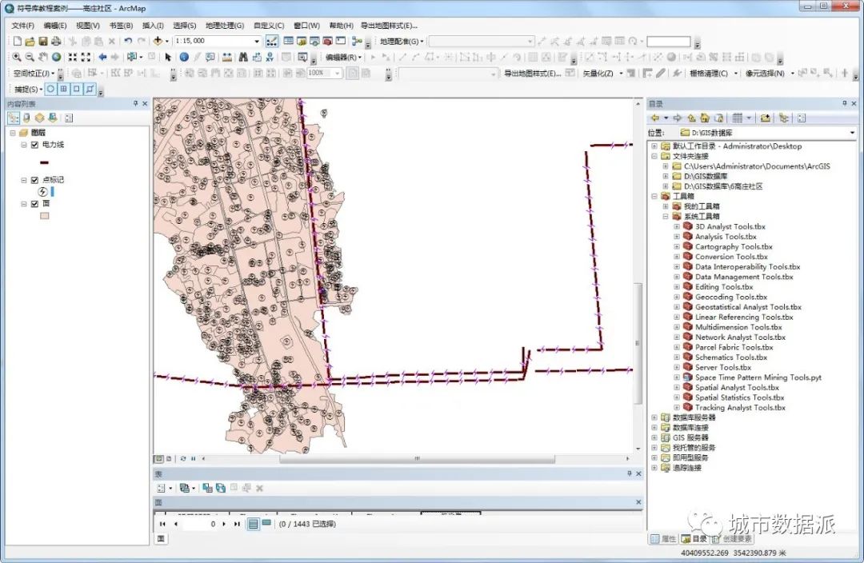
Task: Expand Spatial Analyst Tools.tbx
Action: click(677, 388)
